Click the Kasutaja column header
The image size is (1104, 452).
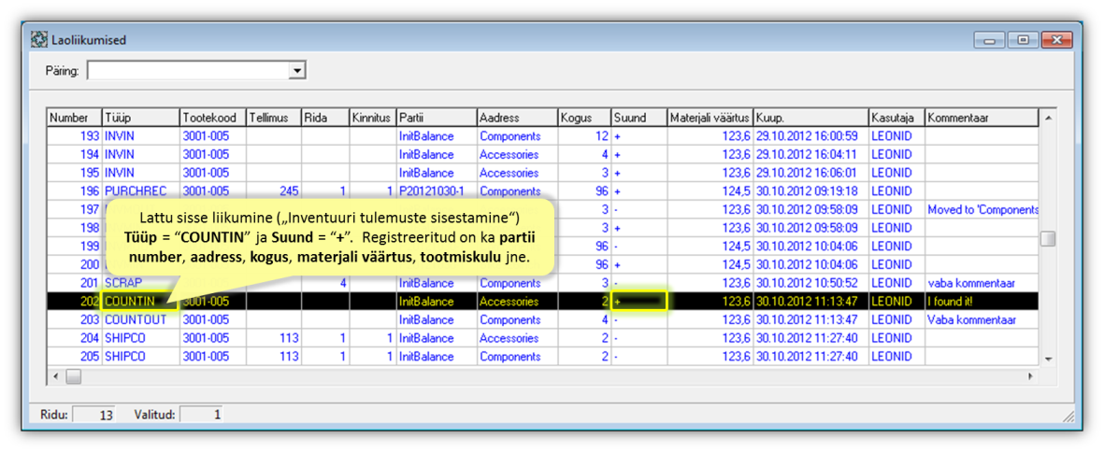pos(896,118)
